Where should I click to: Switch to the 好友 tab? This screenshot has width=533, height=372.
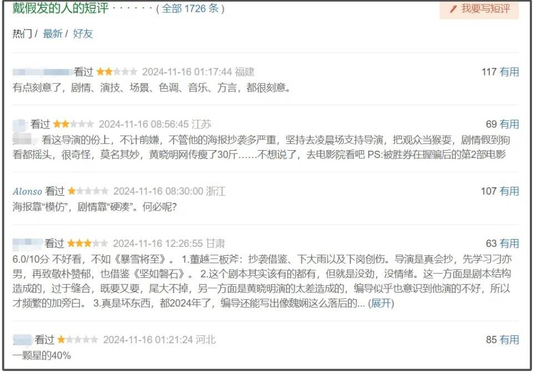pos(83,33)
